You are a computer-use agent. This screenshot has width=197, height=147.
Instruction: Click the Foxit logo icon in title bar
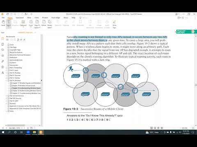tap(2, 14)
